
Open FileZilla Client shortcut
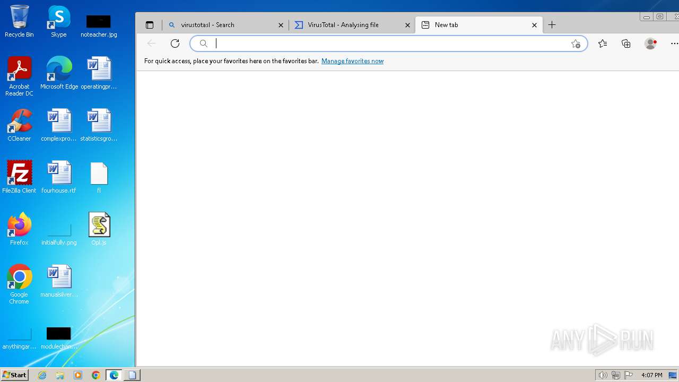pos(19,177)
